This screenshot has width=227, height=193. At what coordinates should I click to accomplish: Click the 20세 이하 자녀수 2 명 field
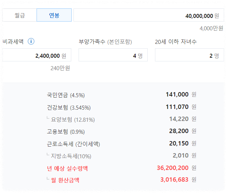click(x=189, y=55)
